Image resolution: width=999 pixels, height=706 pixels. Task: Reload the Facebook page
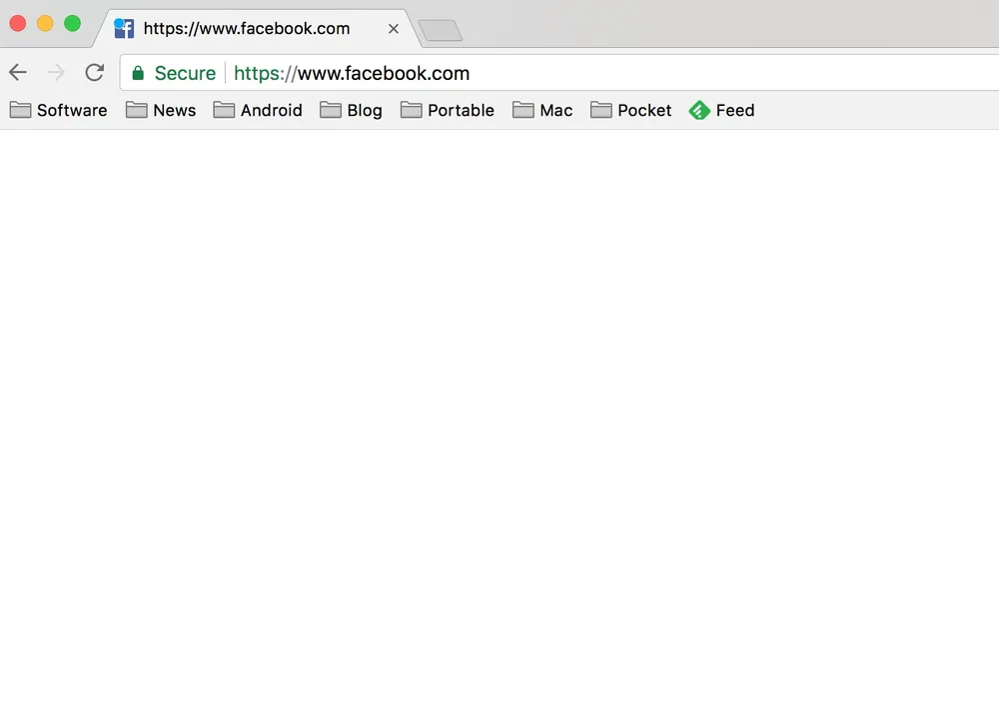[x=95, y=73]
